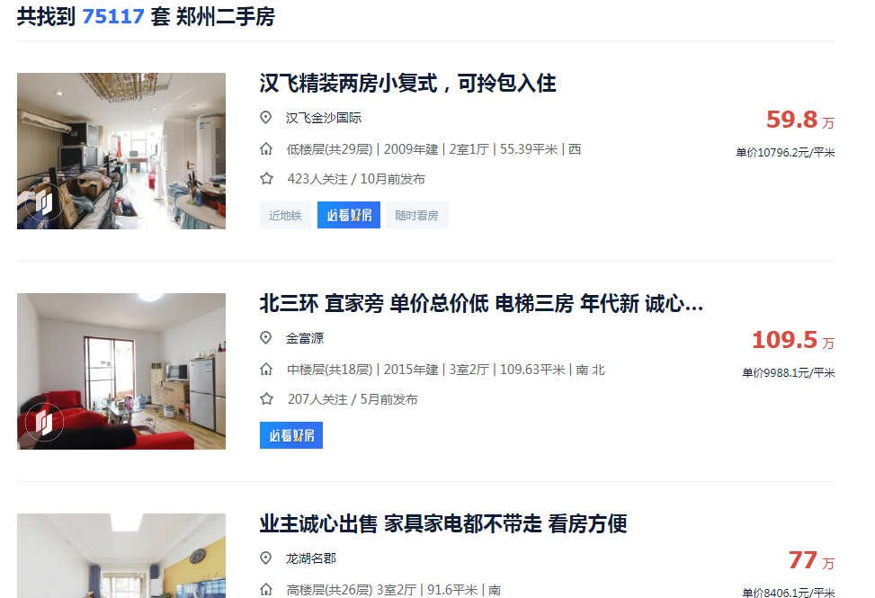Click the star icon next to 207人关注

click(x=266, y=399)
